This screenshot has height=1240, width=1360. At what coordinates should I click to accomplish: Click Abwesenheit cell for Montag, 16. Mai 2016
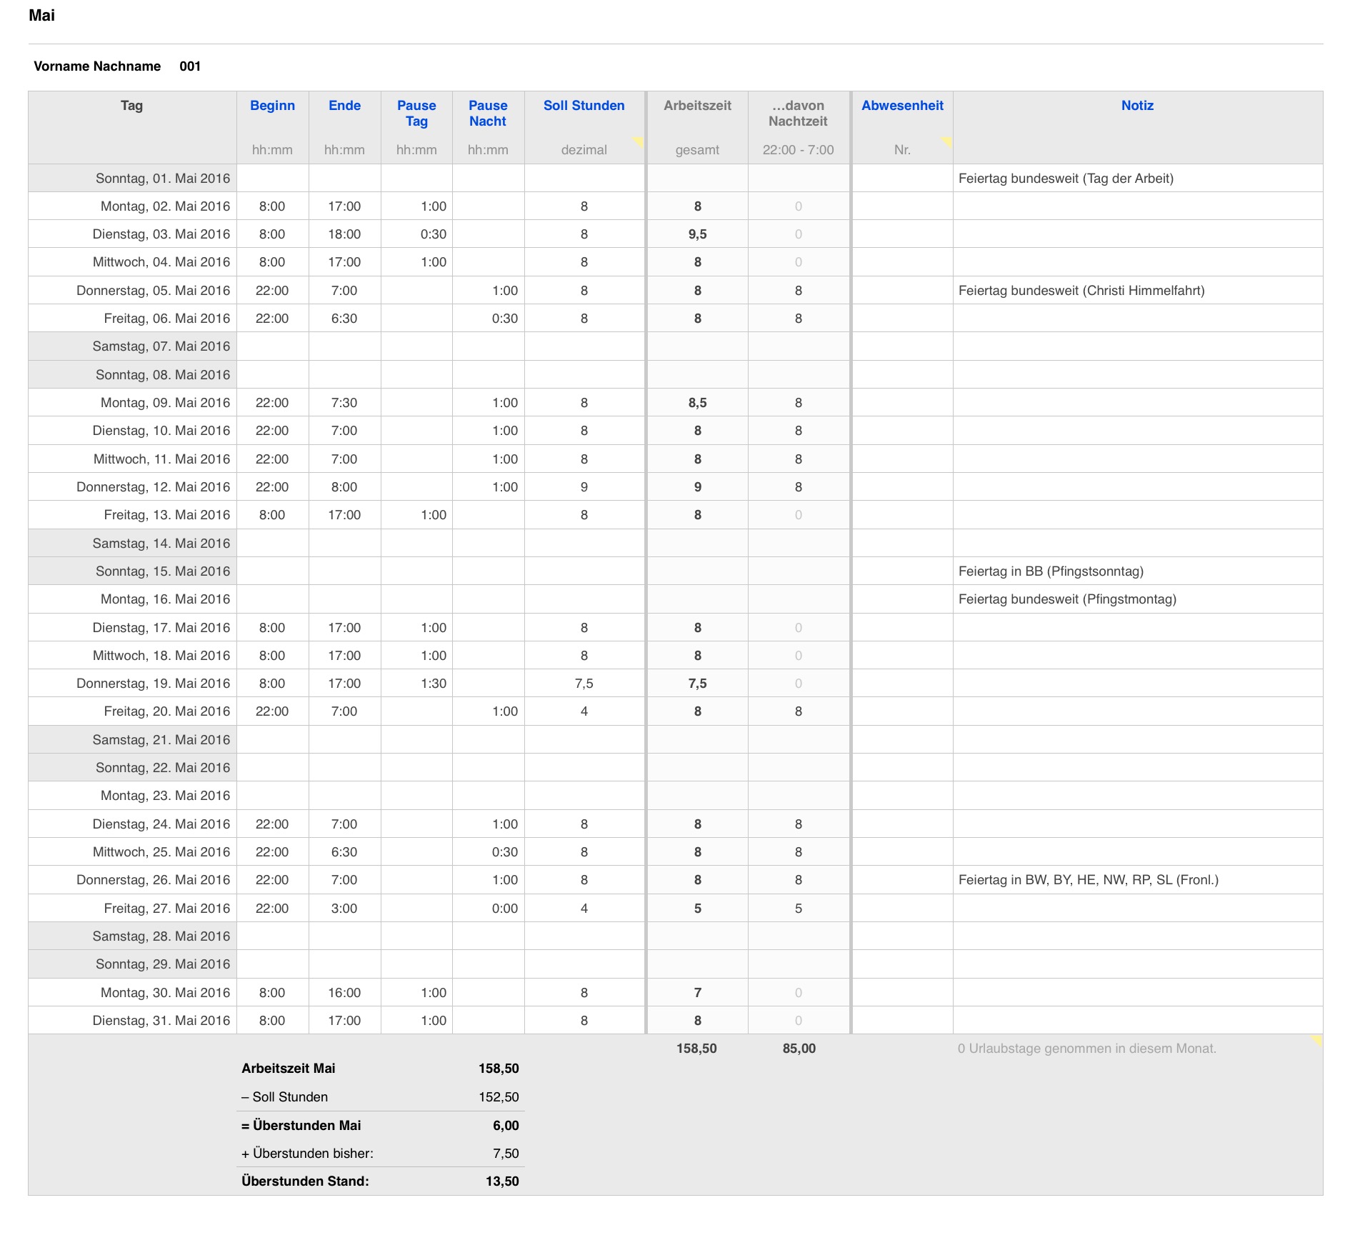[x=902, y=599]
